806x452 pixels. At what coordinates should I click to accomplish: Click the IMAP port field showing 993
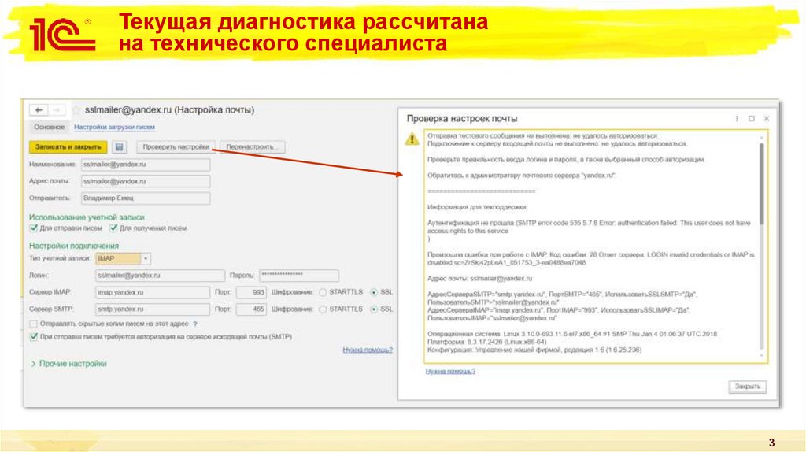coord(251,293)
